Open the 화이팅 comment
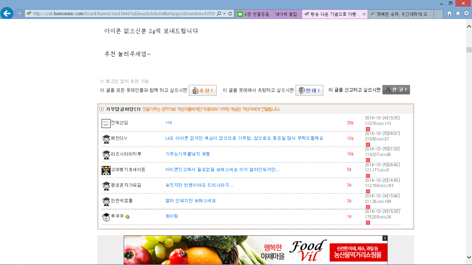Screen dimensions: 472x265 [x=172, y=216]
